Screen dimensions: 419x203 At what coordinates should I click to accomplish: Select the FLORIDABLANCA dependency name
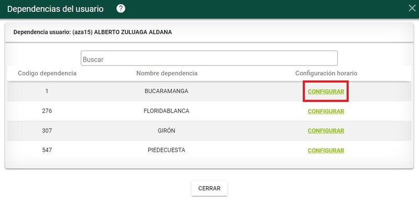click(166, 111)
